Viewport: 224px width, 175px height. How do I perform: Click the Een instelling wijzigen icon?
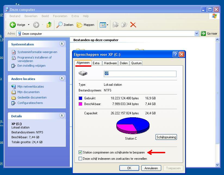13,66
